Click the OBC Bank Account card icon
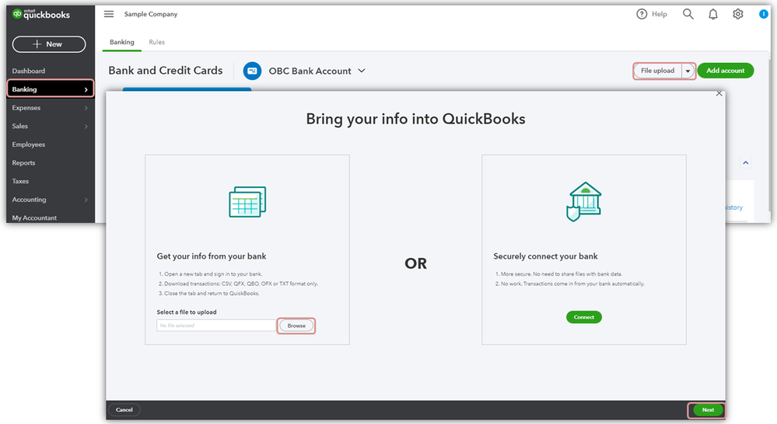This screenshot has width=777, height=424. [252, 71]
